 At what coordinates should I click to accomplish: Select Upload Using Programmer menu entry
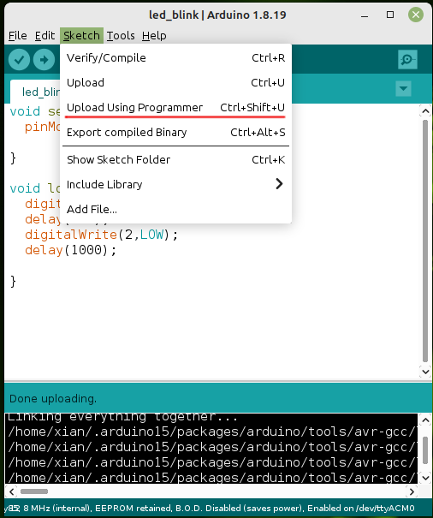(x=175, y=108)
